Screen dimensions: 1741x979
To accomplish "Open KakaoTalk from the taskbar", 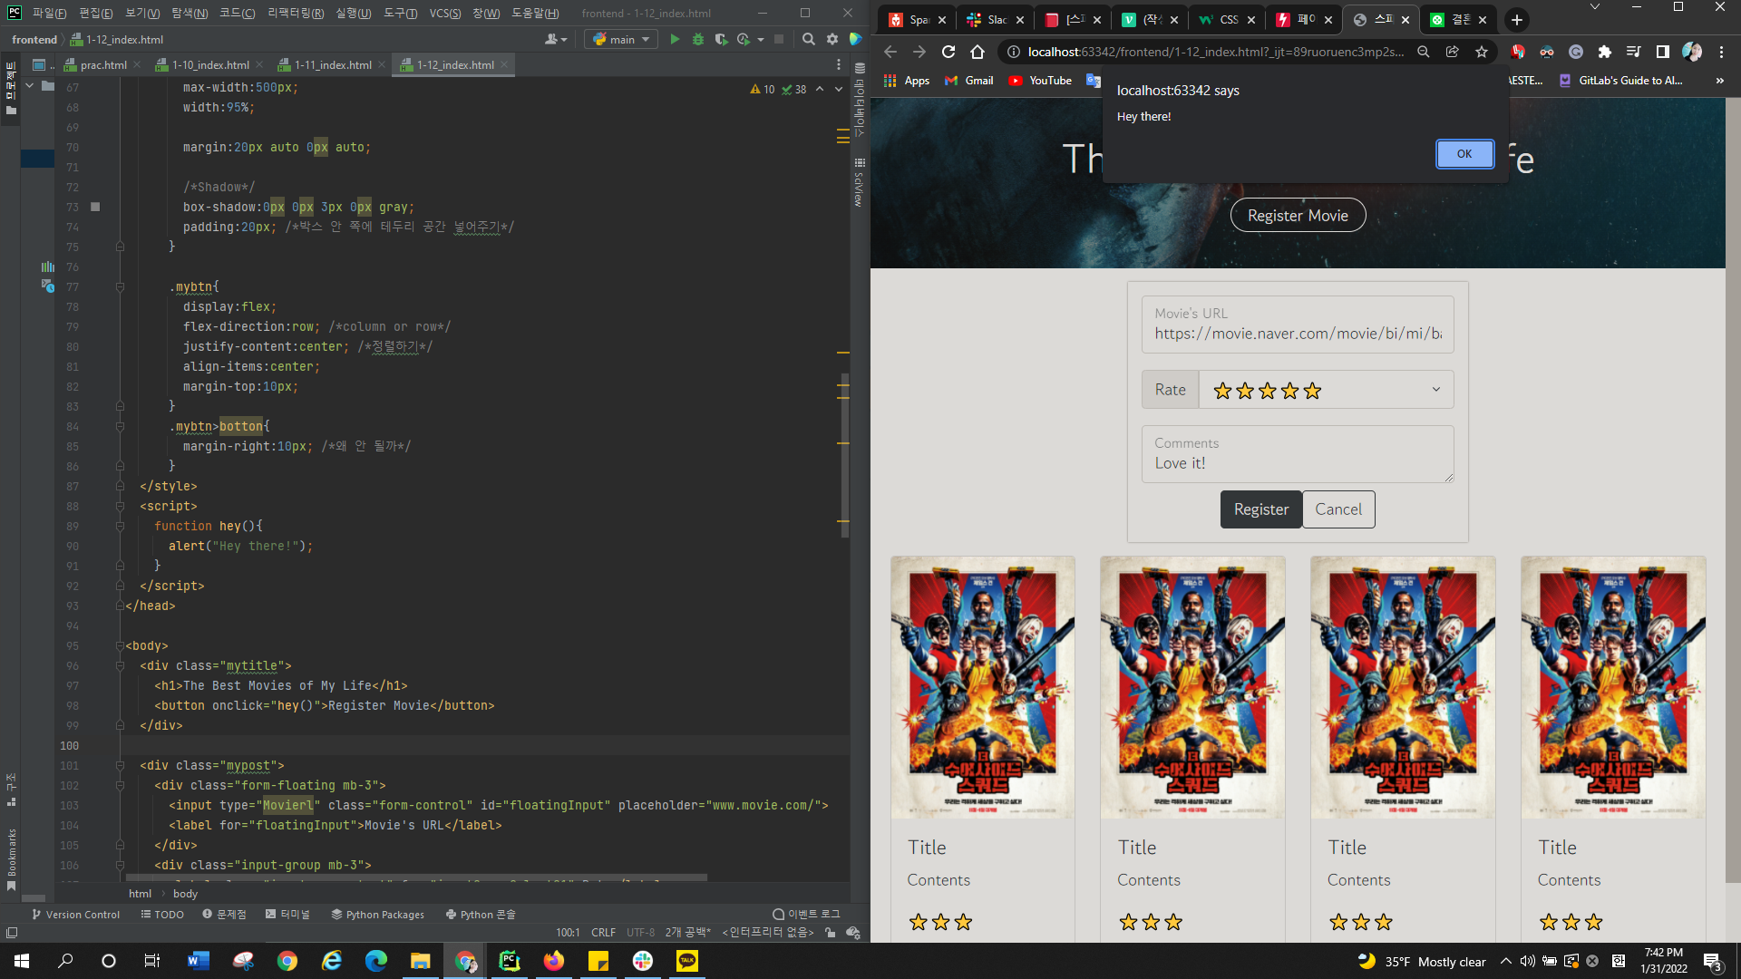I will pos(687,961).
